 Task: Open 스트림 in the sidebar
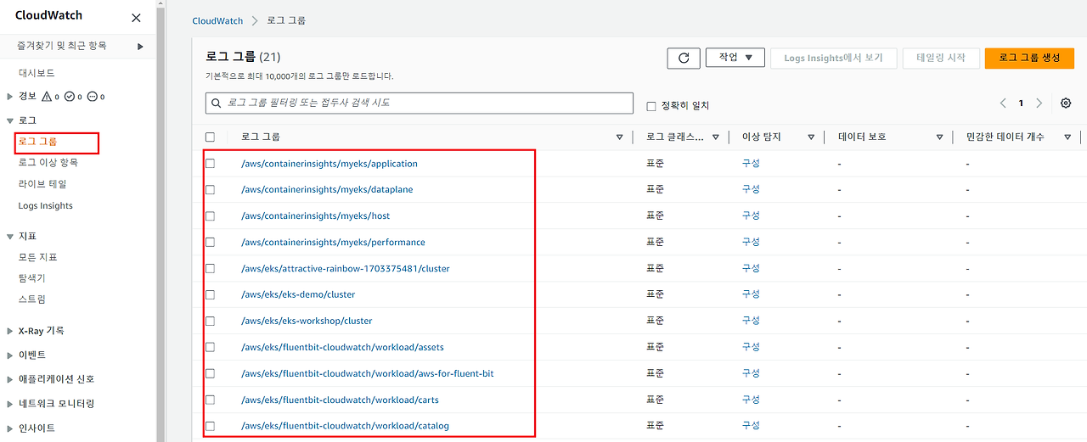(31, 299)
